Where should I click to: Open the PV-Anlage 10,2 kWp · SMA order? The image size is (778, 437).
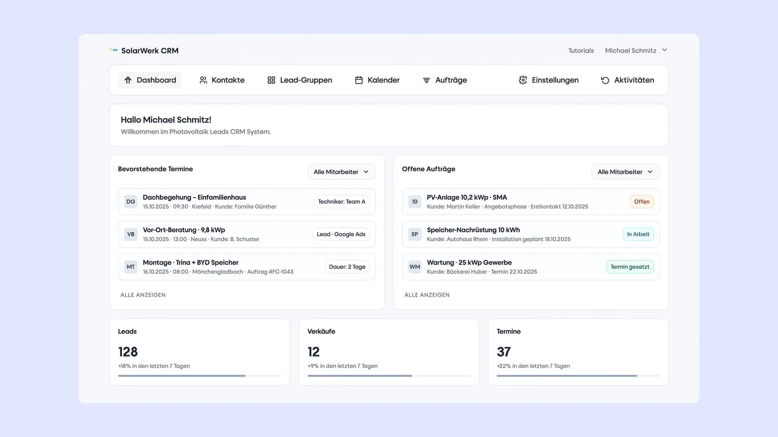tap(530, 202)
